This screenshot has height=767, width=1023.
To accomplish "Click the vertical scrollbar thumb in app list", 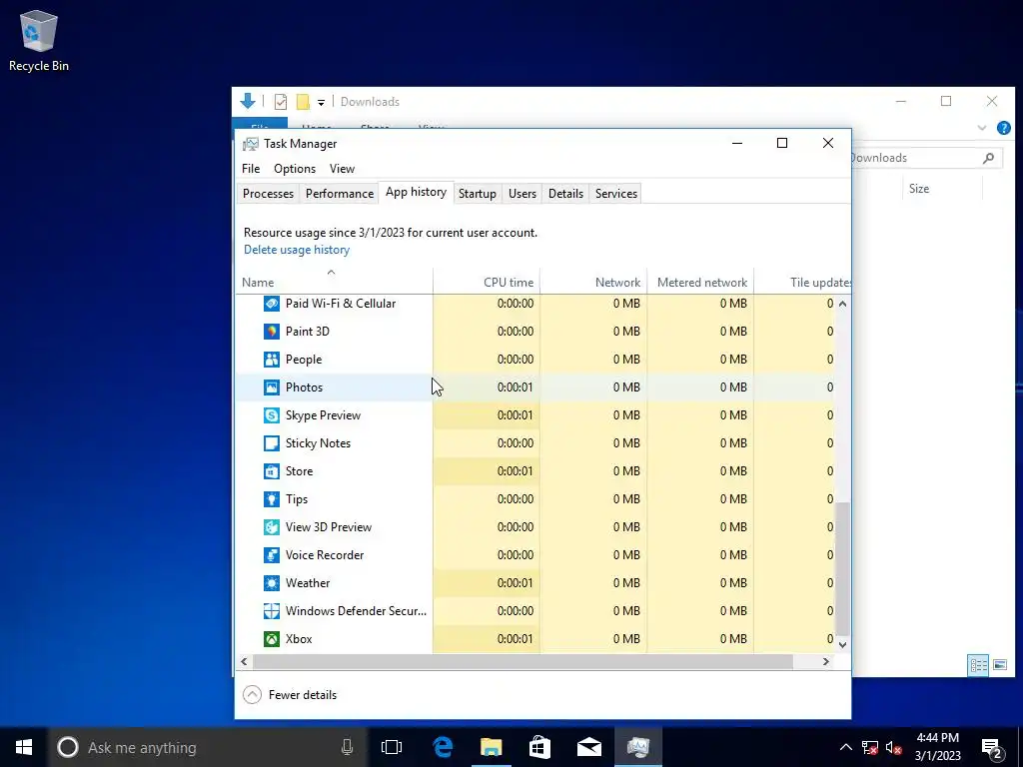I will tap(842, 568).
